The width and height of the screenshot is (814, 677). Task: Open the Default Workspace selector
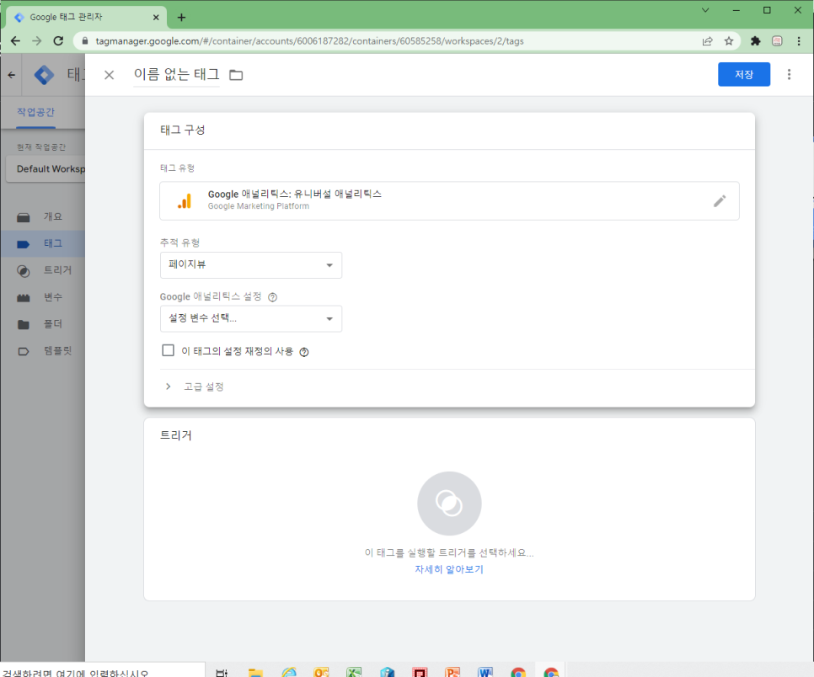coord(46,169)
